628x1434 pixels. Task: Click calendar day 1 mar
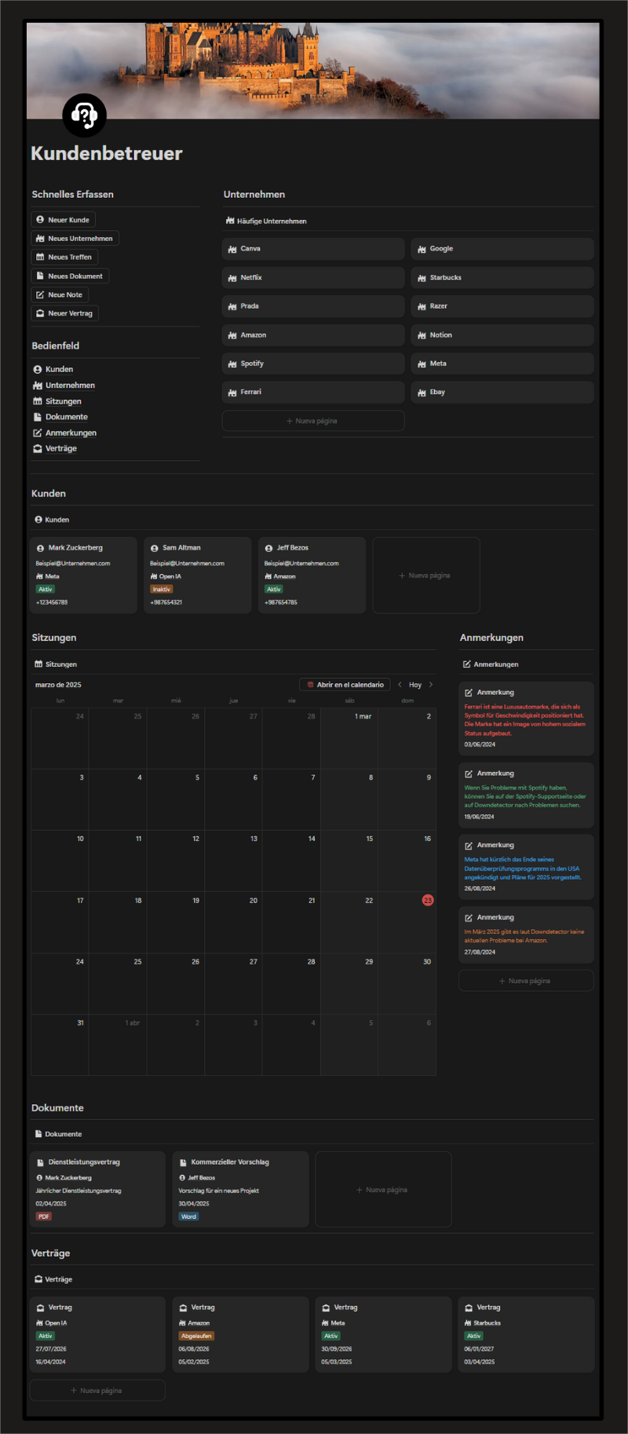click(x=363, y=716)
